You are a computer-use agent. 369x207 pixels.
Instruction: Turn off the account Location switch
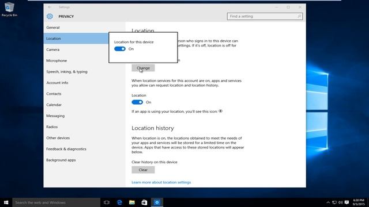pyautogui.click(x=137, y=102)
